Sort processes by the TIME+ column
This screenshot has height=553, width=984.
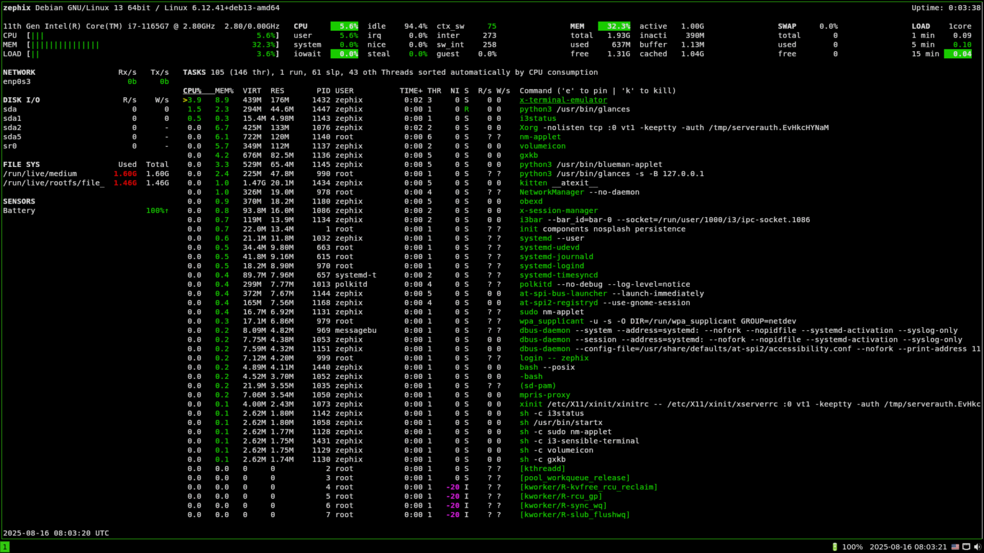(410, 90)
